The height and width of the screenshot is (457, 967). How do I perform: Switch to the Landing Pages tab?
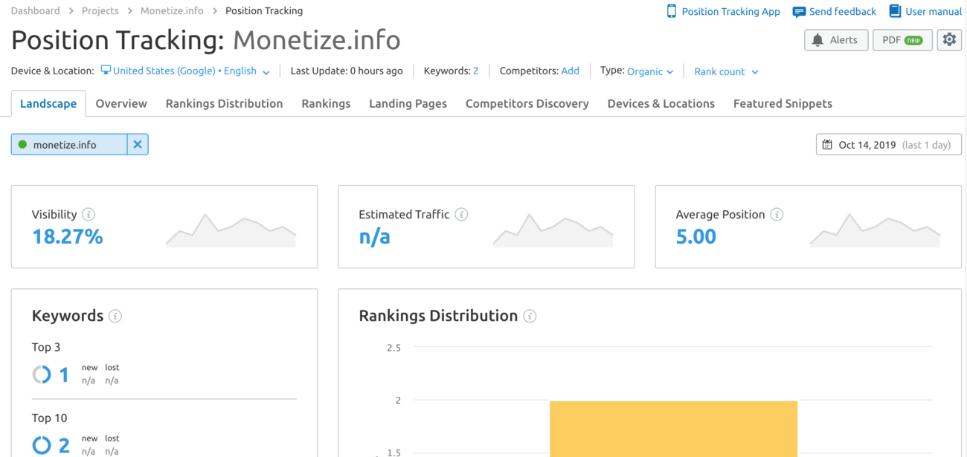click(x=408, y=103)
